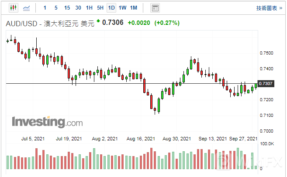The image size is (287, 177).
Task: Click the green up-arrow price indicator
Action: click(x=98, y=21)
